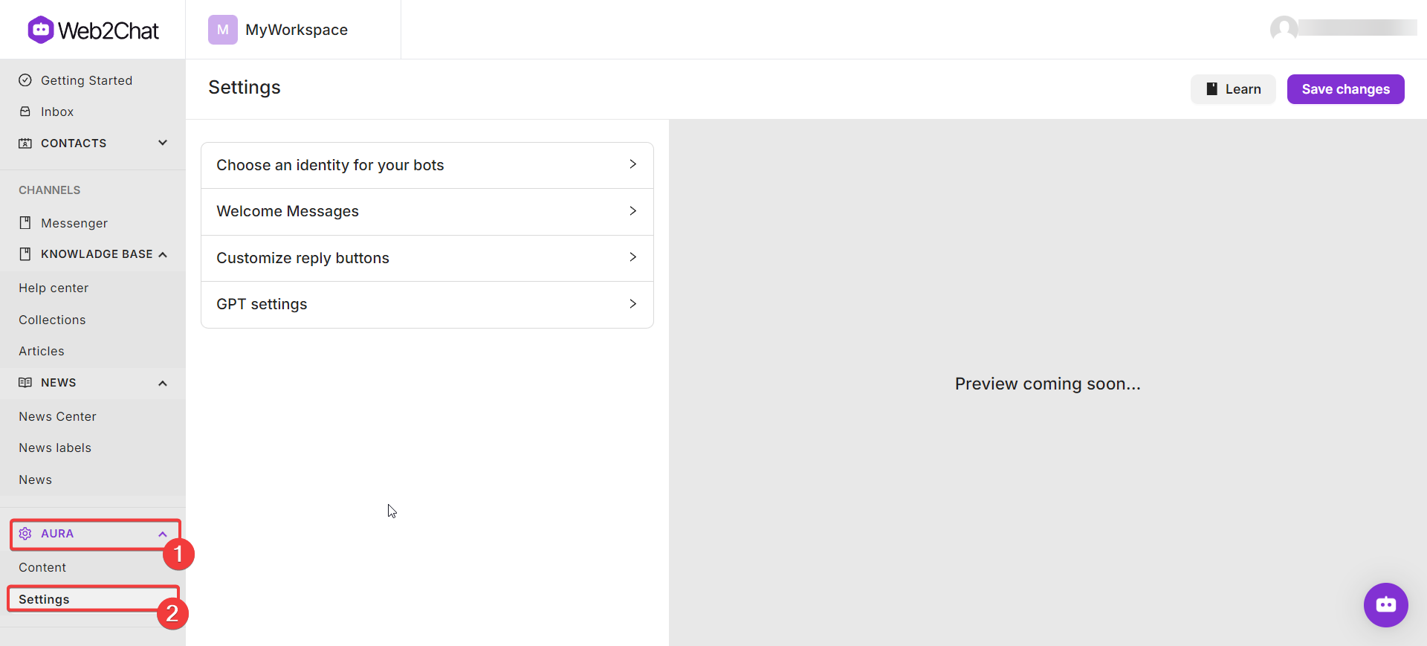Click the Settings page heading

(245, 88)
